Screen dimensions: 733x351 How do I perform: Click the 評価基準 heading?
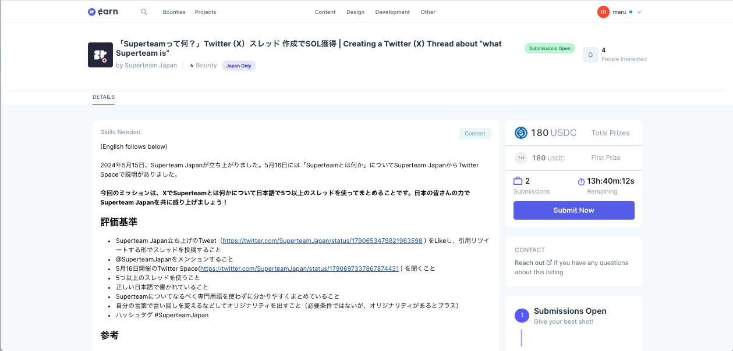click(x=119, y=222)
